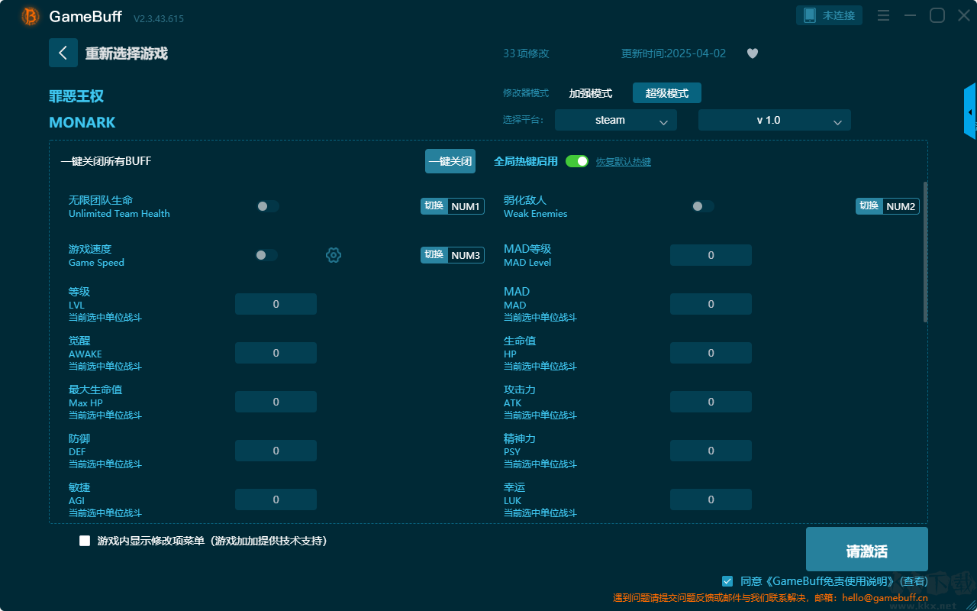Click the hello@gamebuff.cn support email notice

pos(770,598)
